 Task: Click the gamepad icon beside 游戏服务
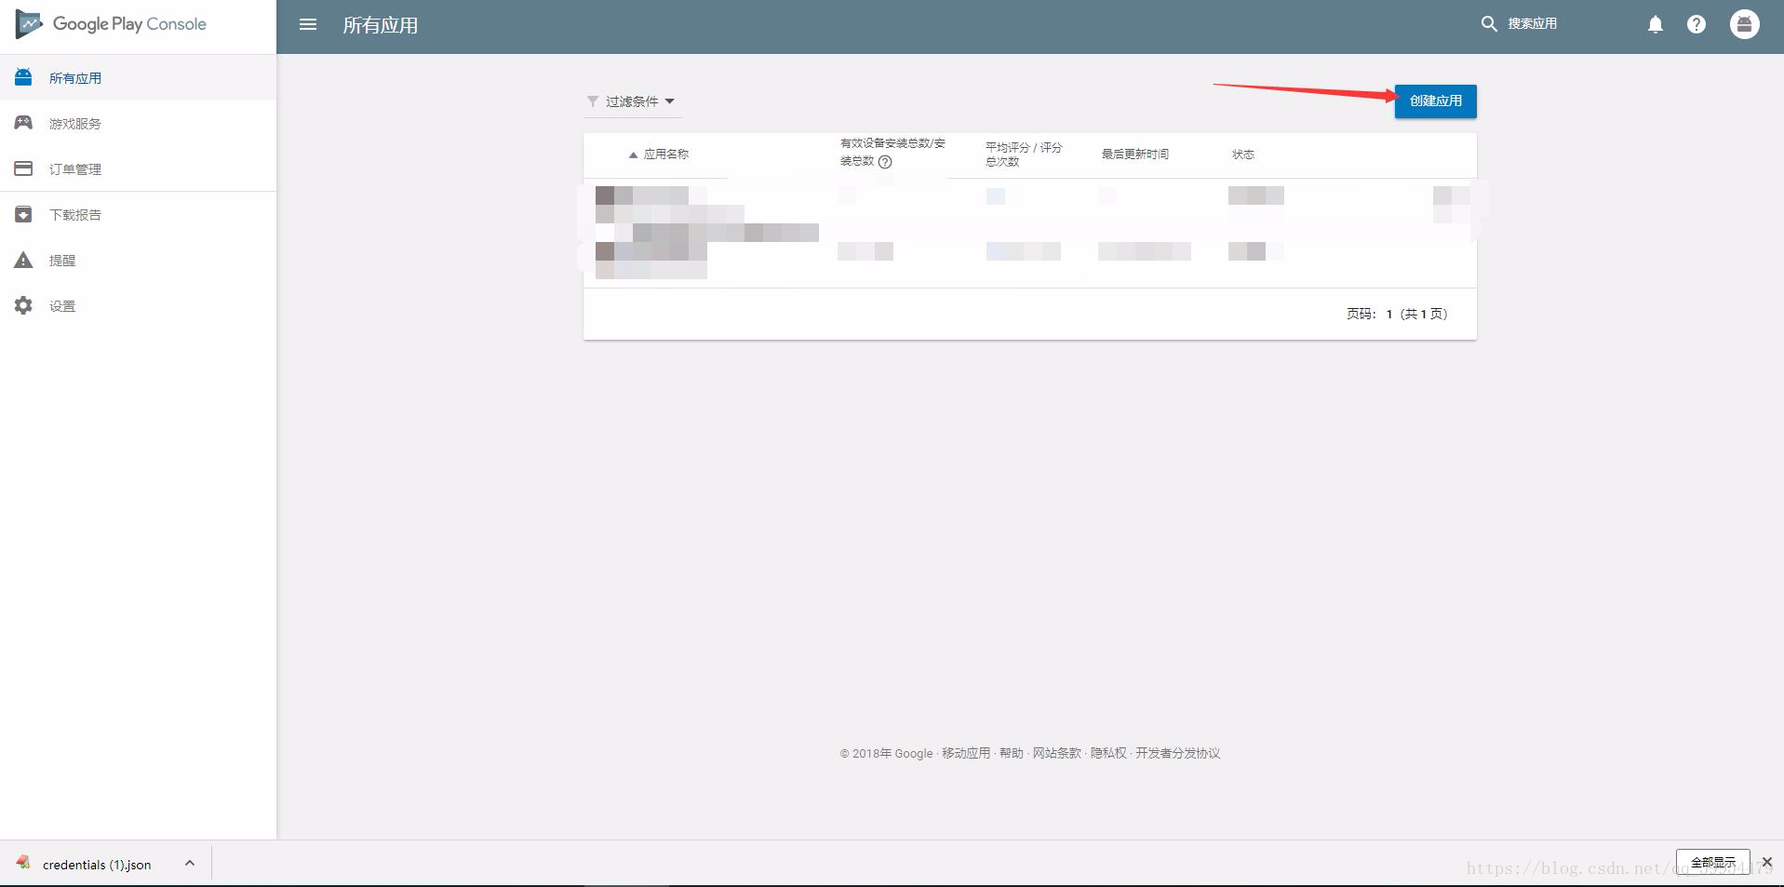pyautogui.click(x=23, y=122)
